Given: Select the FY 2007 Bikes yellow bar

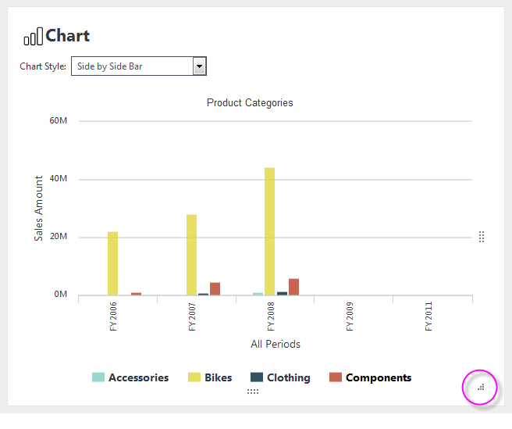Looking at the screenshot, I should click(x=192, y=255).
